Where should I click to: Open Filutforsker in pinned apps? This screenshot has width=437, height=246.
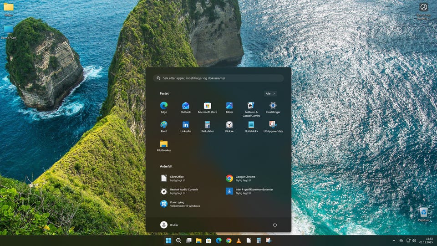[x=163, y=146]
